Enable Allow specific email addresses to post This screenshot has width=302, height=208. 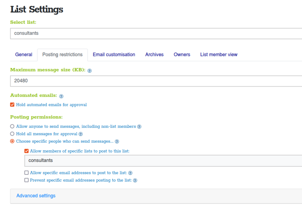click(x=26, y=173)
